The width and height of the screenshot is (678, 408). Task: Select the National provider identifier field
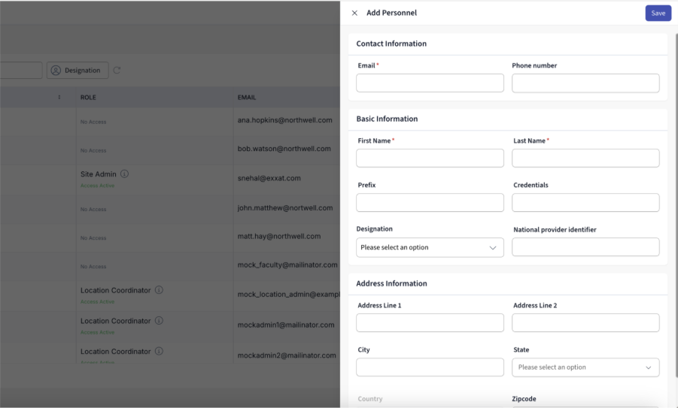585,247
